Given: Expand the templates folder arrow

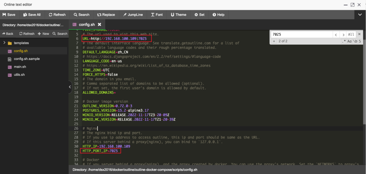Looking at the screenshot, I should 4,43.
